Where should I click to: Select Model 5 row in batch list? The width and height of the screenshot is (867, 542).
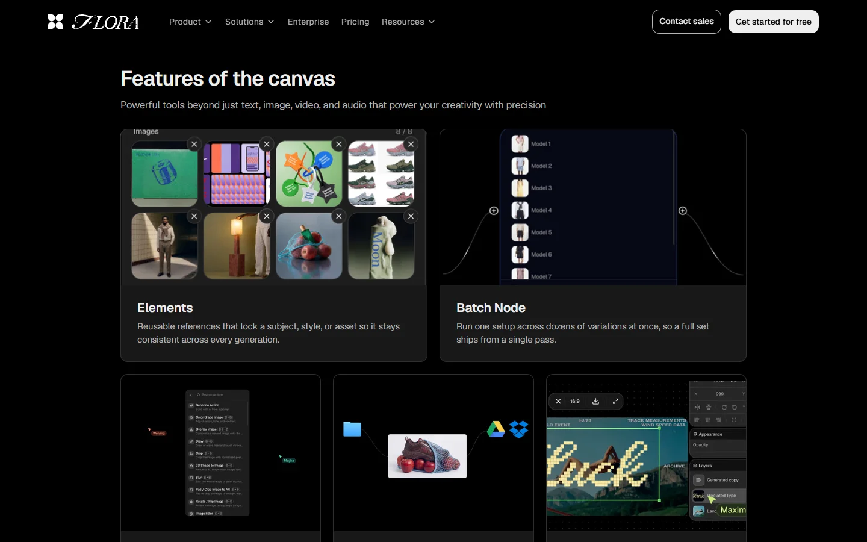[x=532, y=232]
